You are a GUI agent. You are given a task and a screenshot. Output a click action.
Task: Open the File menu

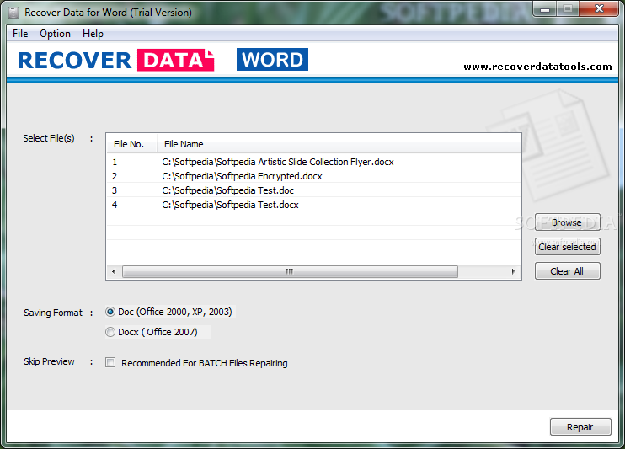coord(20,34)
